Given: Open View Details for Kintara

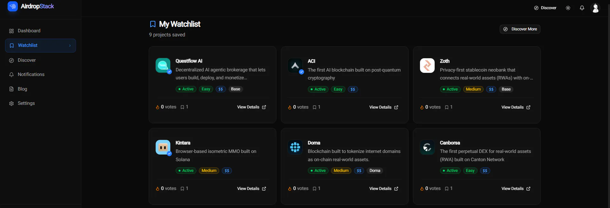Looking at the screenshot, I should pyautogui.click(x=252, y=189).
